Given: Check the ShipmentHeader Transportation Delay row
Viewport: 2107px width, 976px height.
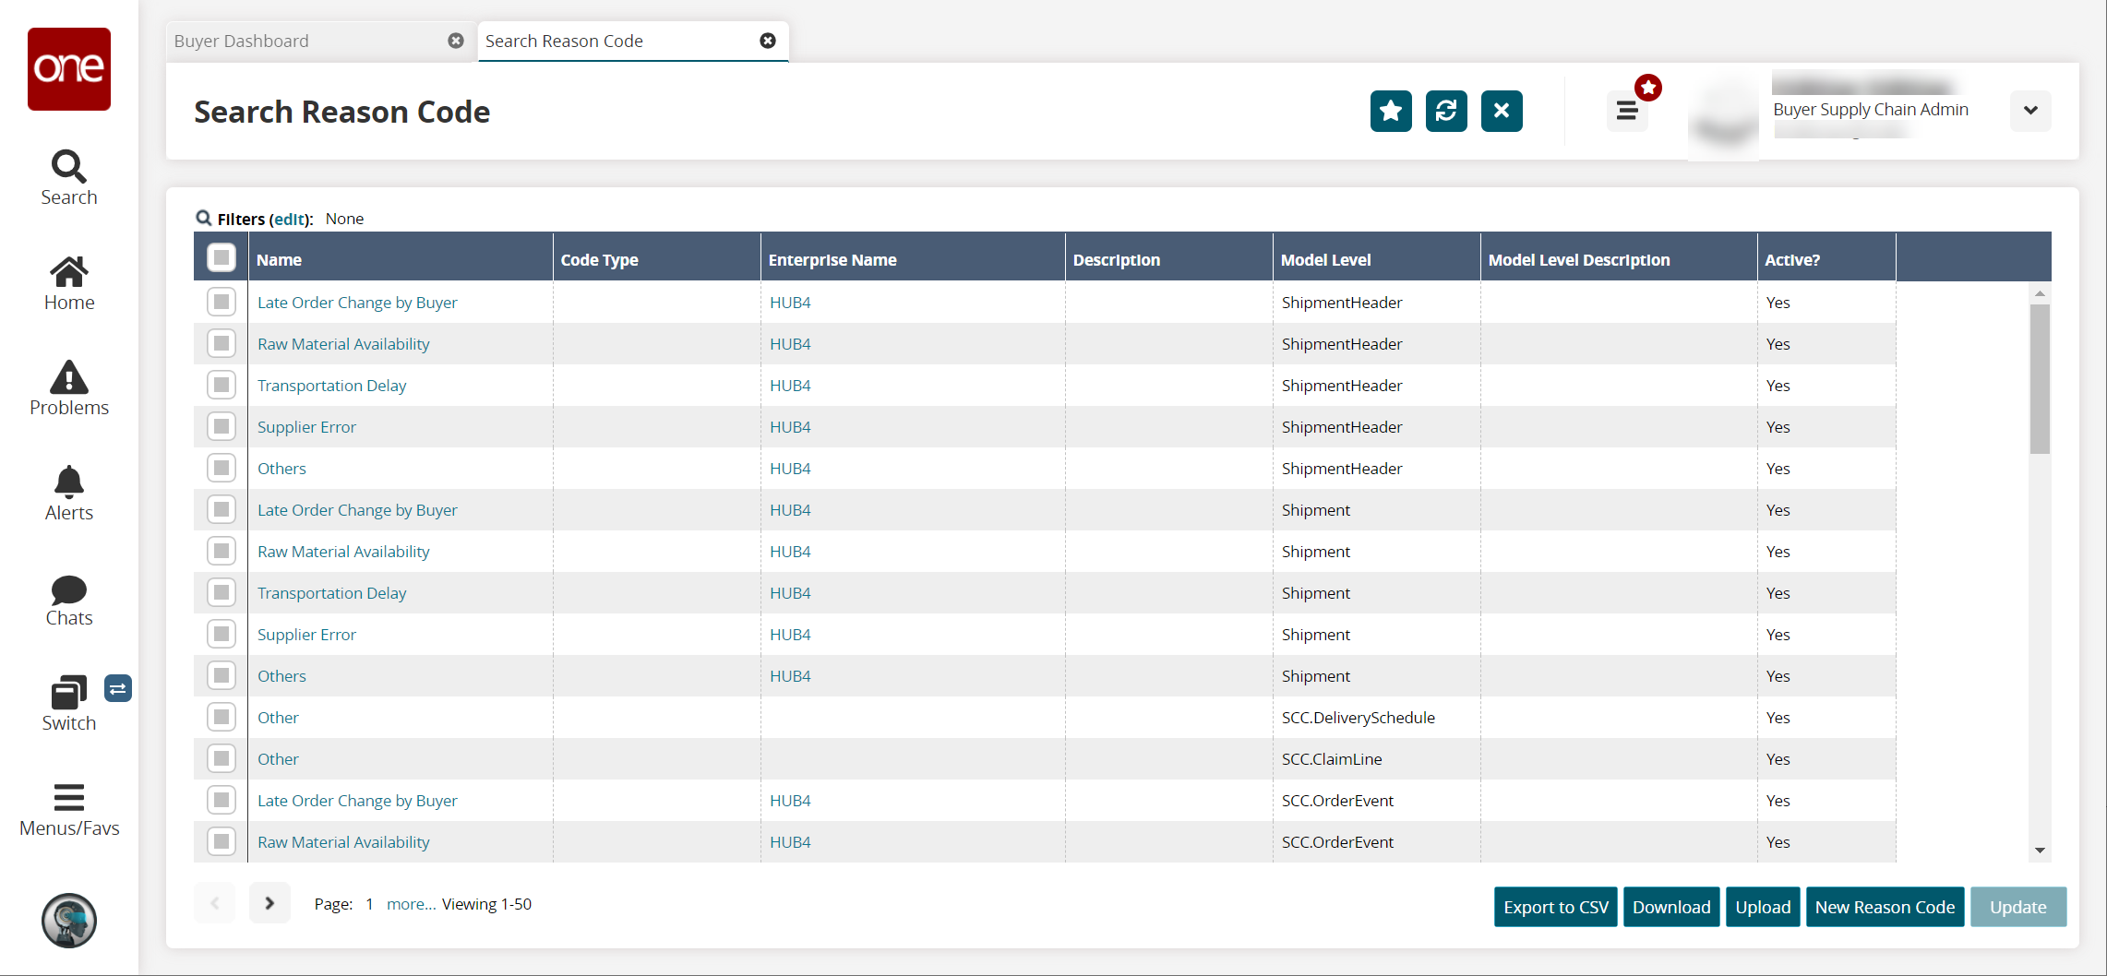Looking at the screenshot, I should click(x=221, y=385).
